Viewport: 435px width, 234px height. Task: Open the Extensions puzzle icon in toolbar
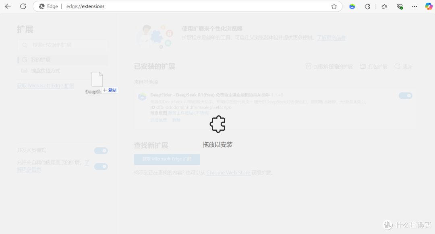coord(367,6)
